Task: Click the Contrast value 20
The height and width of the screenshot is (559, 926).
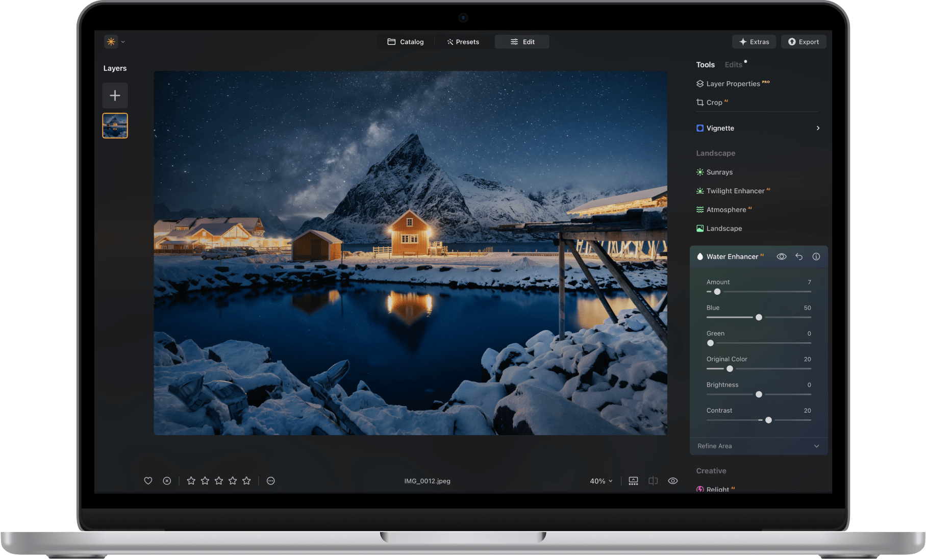Action: click(807, 411)
